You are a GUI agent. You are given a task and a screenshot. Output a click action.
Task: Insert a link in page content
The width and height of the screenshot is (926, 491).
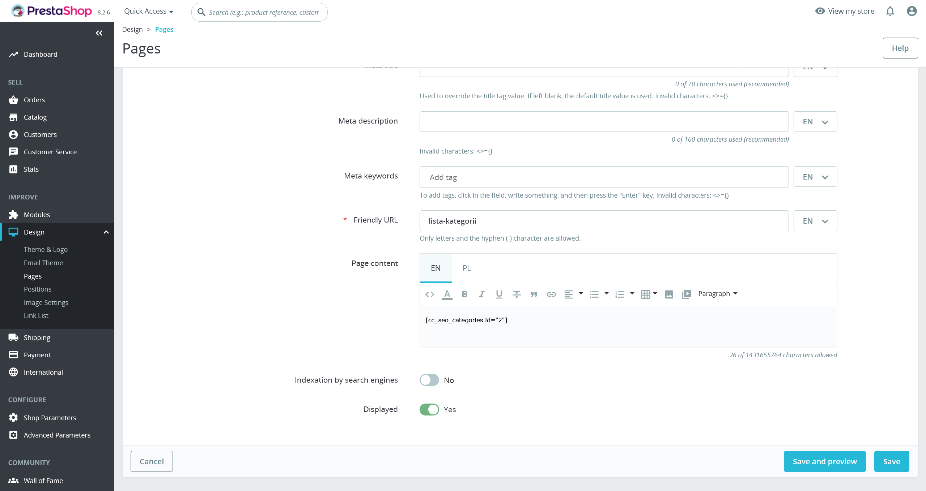point(551,294)
